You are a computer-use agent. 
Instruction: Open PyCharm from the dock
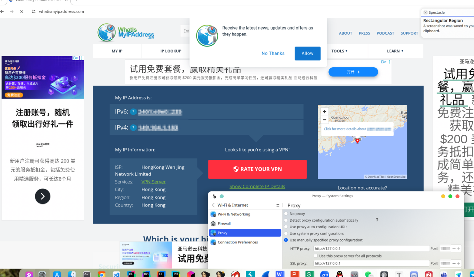[176, 274]
